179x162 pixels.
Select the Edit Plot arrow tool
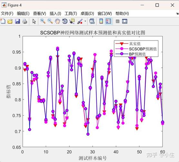[34, 21]
